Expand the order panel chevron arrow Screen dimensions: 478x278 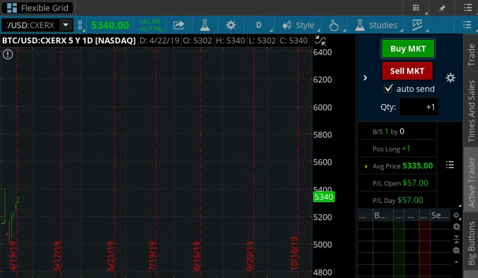pos(366,78)
